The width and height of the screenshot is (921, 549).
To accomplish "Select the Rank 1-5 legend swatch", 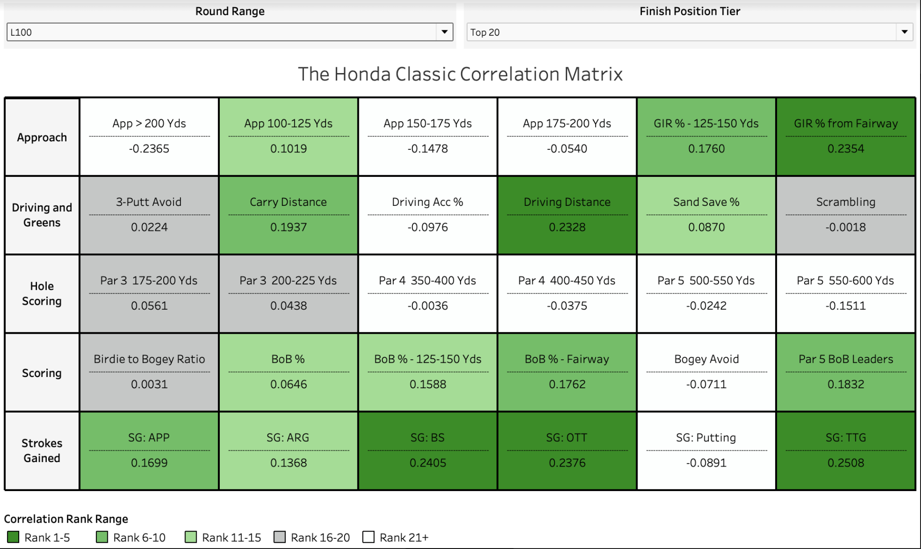I will [13, 537].
